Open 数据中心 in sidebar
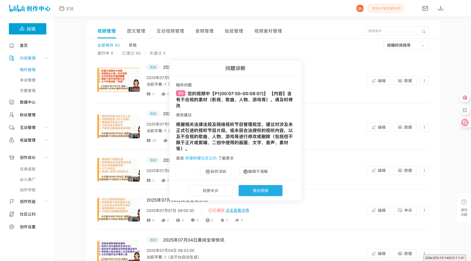471x261 pixels. 28,102
